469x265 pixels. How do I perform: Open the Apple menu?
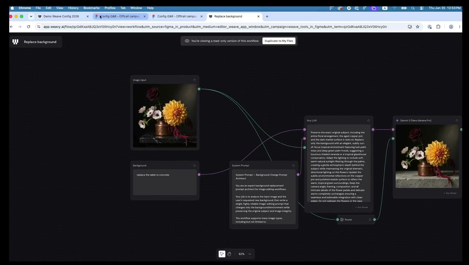12,8
